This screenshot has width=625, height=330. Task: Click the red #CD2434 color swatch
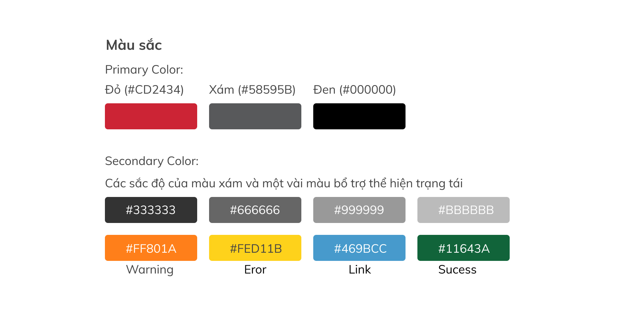151,116
